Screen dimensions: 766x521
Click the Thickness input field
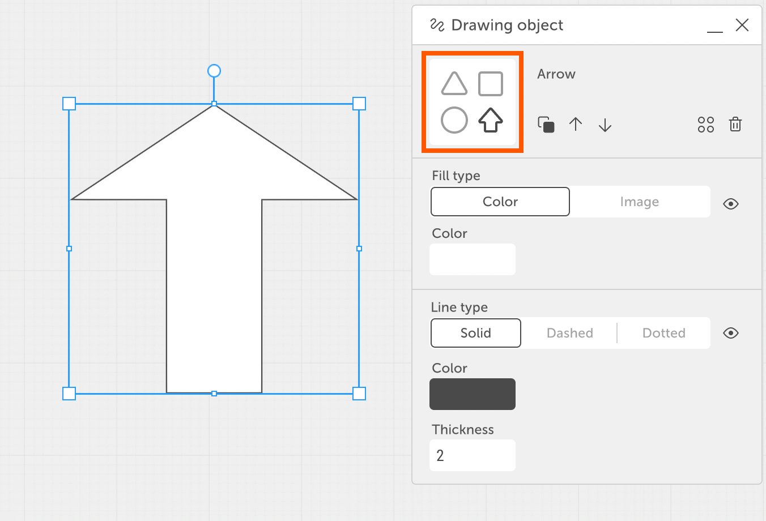[x=473, y=455]
